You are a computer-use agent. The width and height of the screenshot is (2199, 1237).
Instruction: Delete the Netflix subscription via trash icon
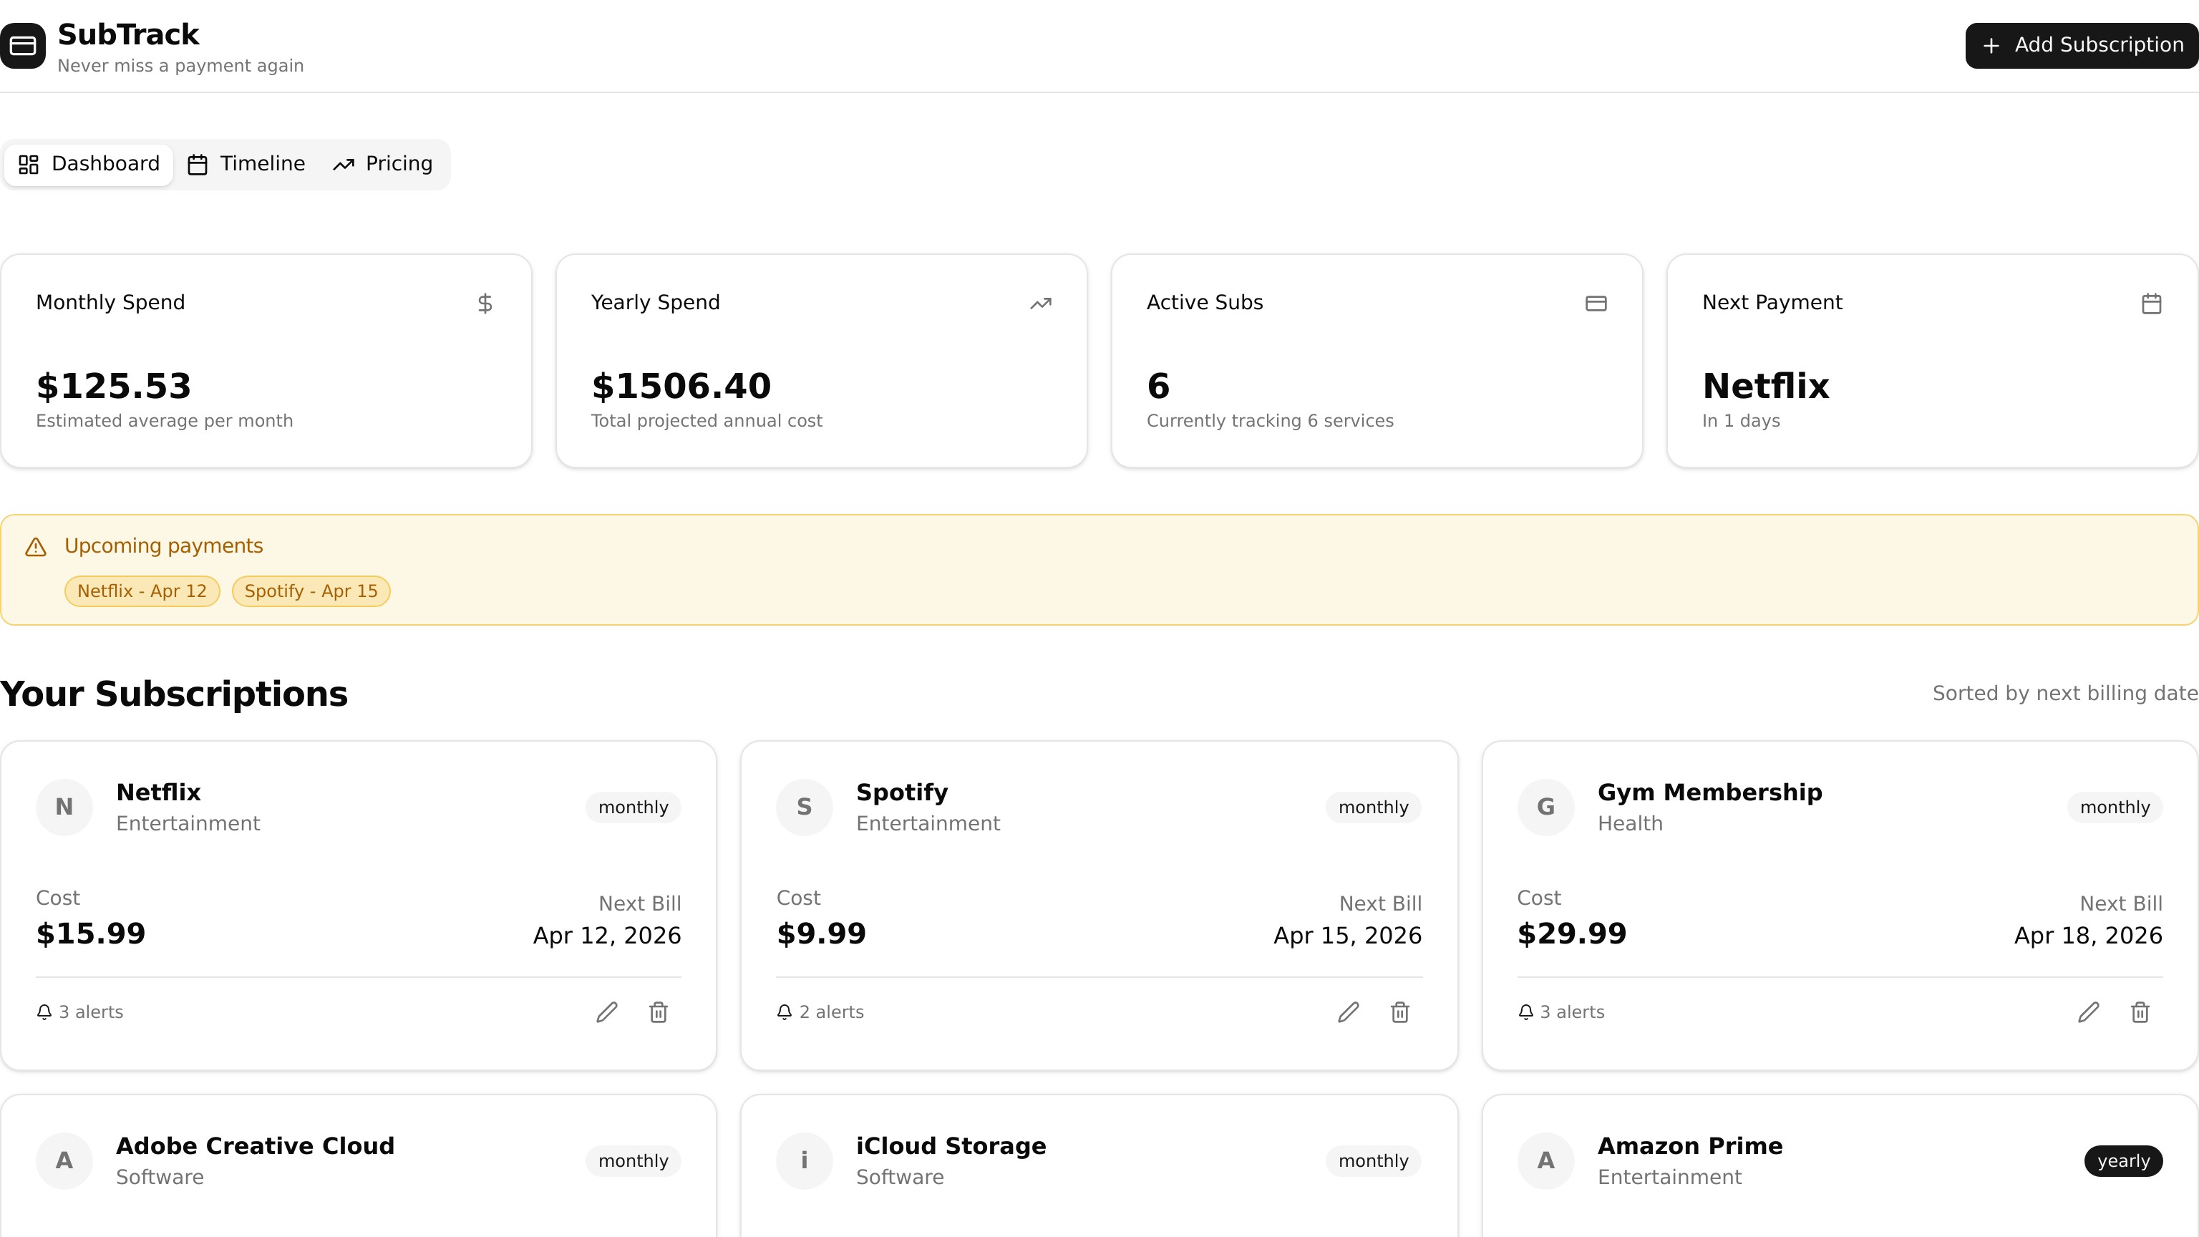coord(658,1012)
